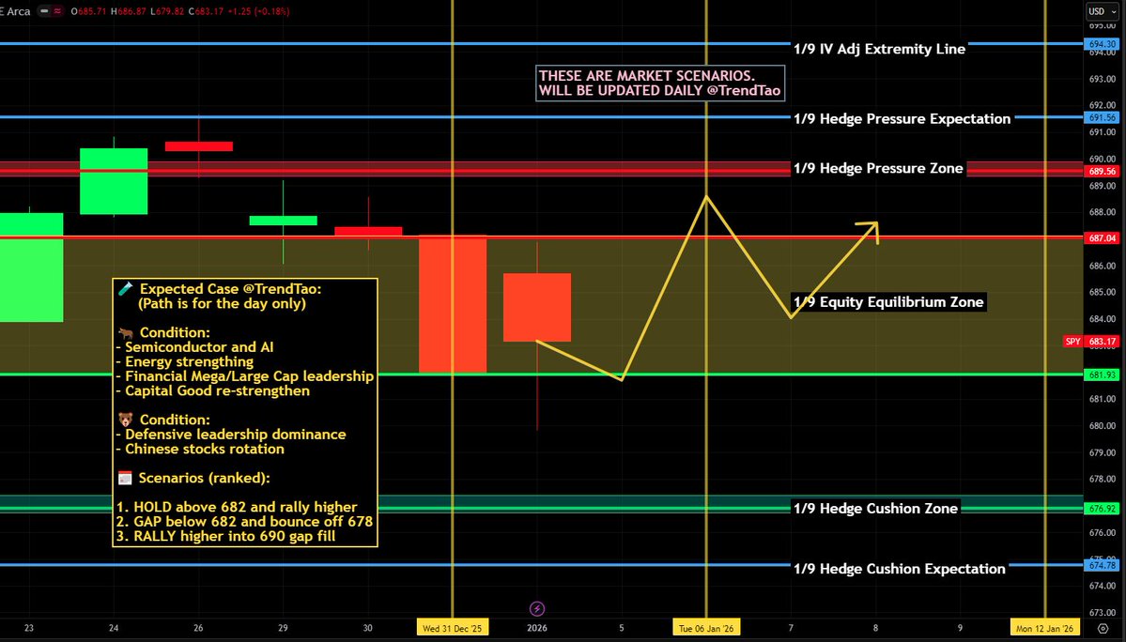
Task: Click the low price L679.82 value
Action: click(167, 11)
